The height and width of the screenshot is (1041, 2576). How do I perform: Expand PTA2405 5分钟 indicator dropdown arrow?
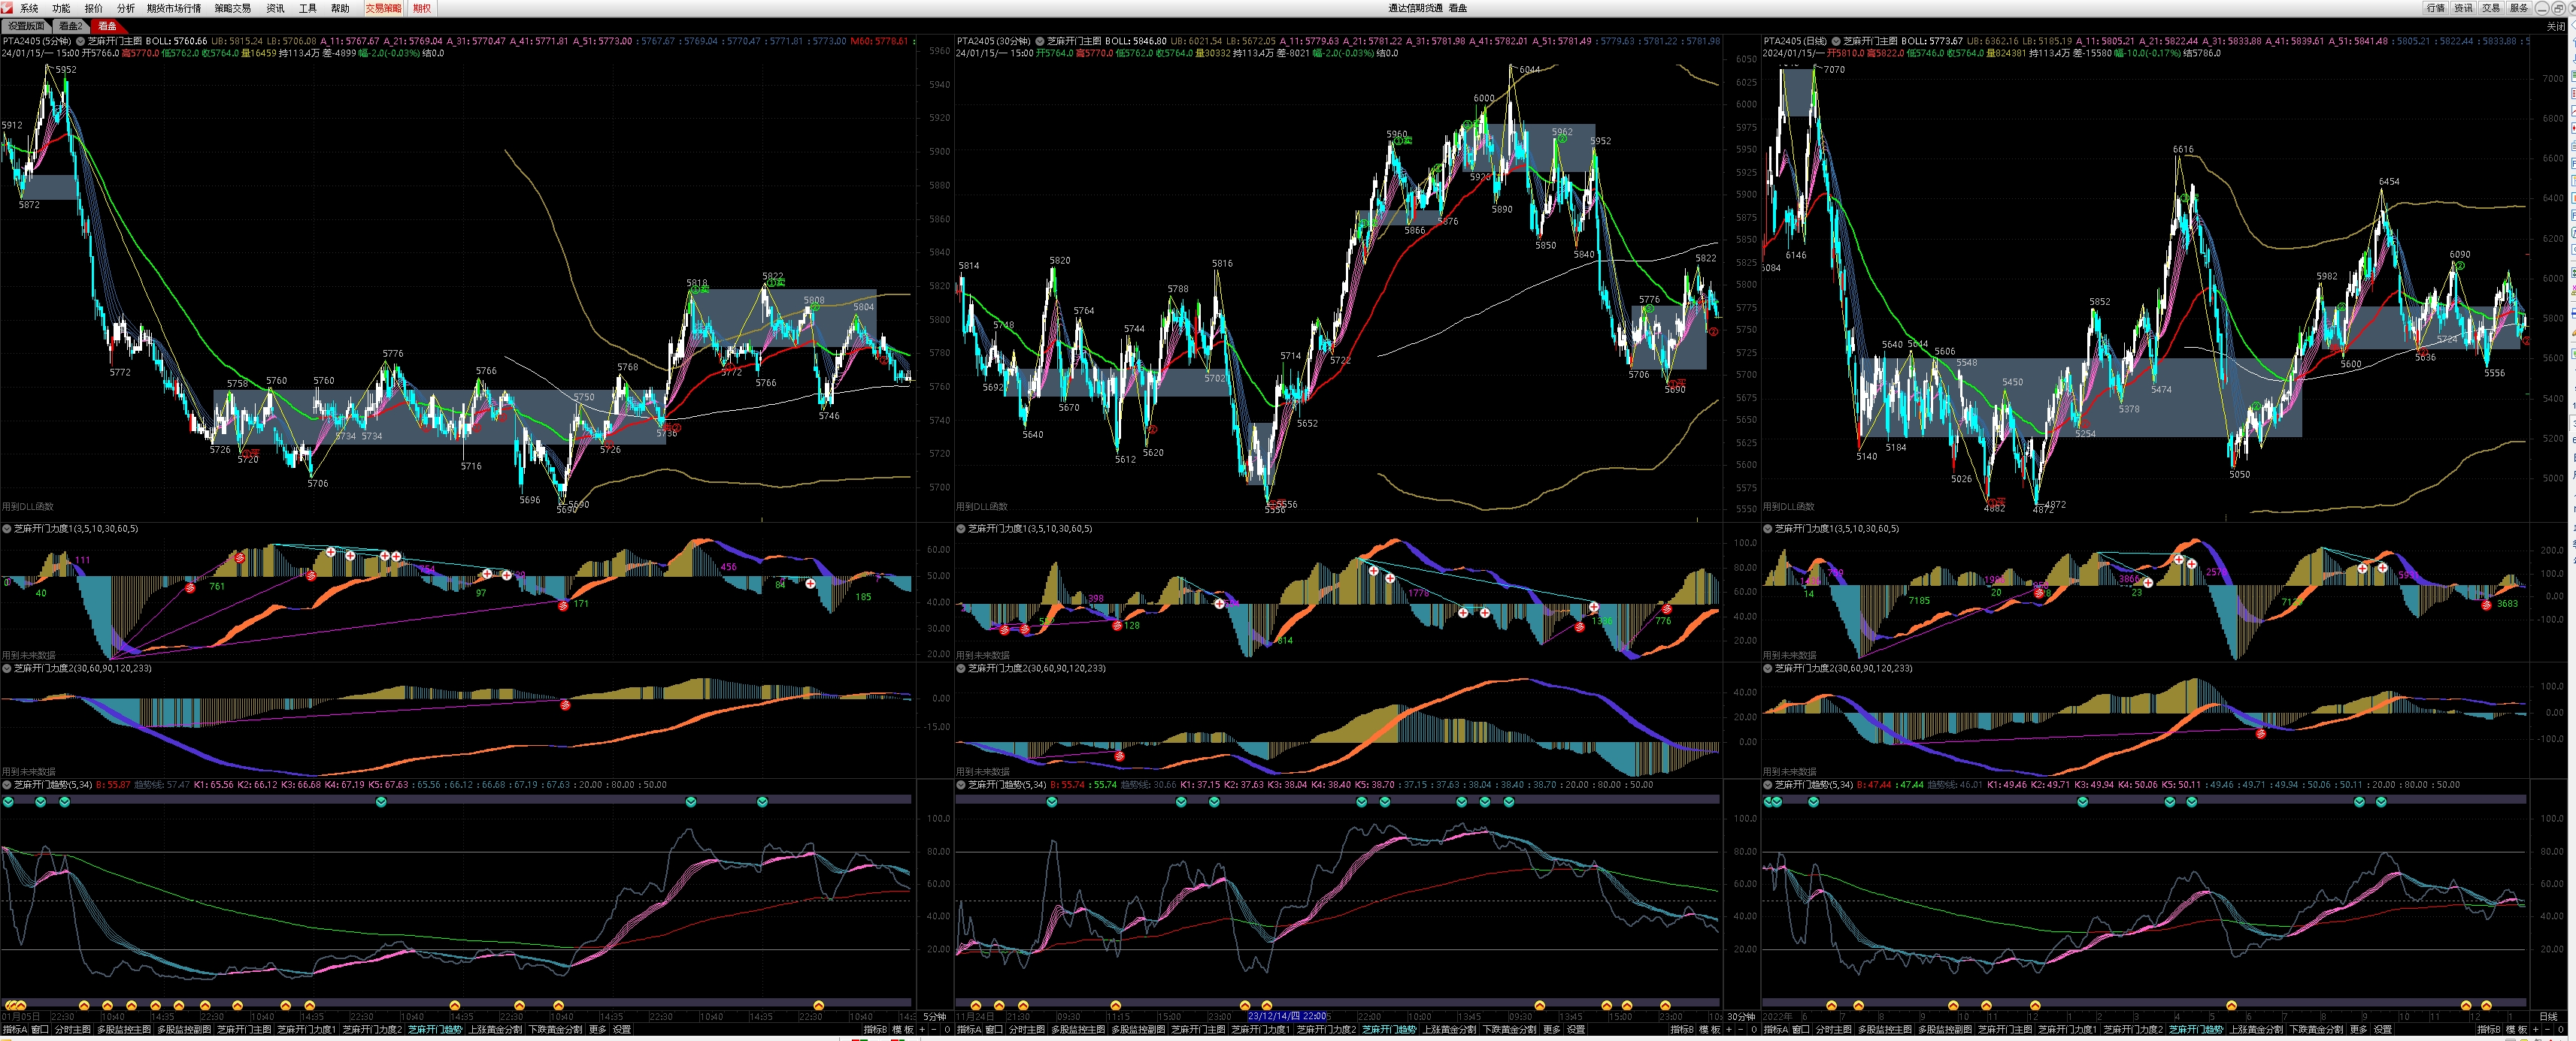[x=80, y=41]
